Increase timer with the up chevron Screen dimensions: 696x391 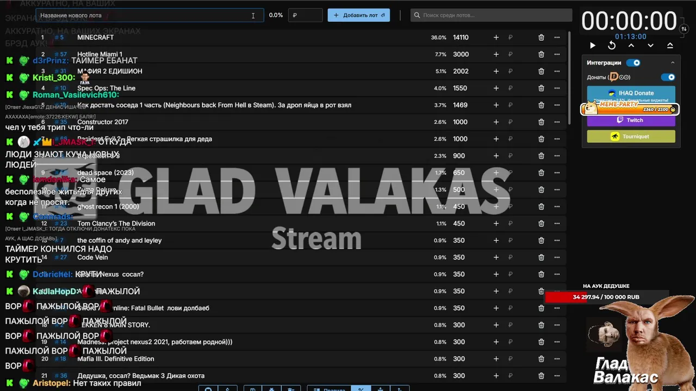(631, 46)
